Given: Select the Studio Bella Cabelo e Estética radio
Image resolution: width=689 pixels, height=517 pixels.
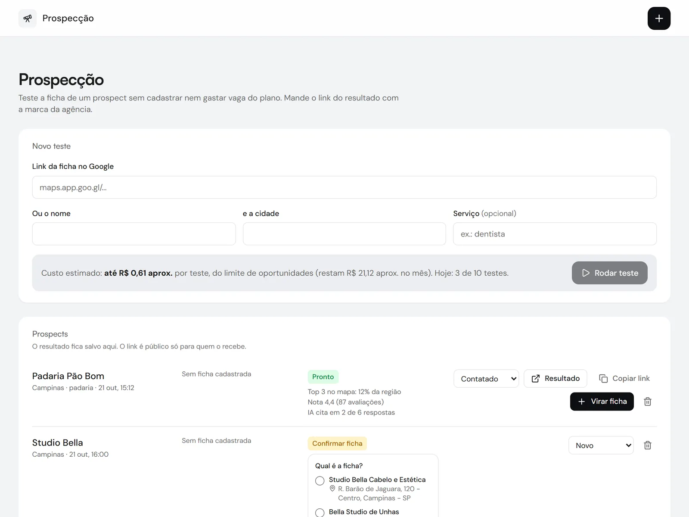Looking at the screenshot, I should (x=320, y=481).
